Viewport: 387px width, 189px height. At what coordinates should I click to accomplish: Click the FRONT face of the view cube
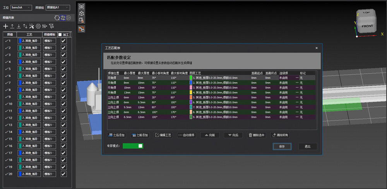(367, 27)
